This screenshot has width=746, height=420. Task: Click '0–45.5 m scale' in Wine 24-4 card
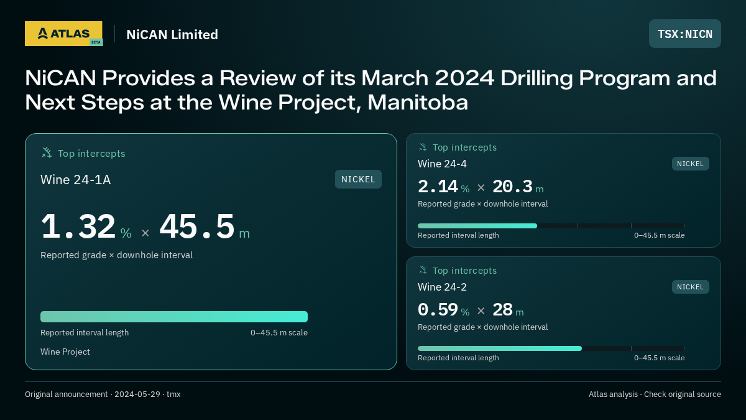point(659,235)
